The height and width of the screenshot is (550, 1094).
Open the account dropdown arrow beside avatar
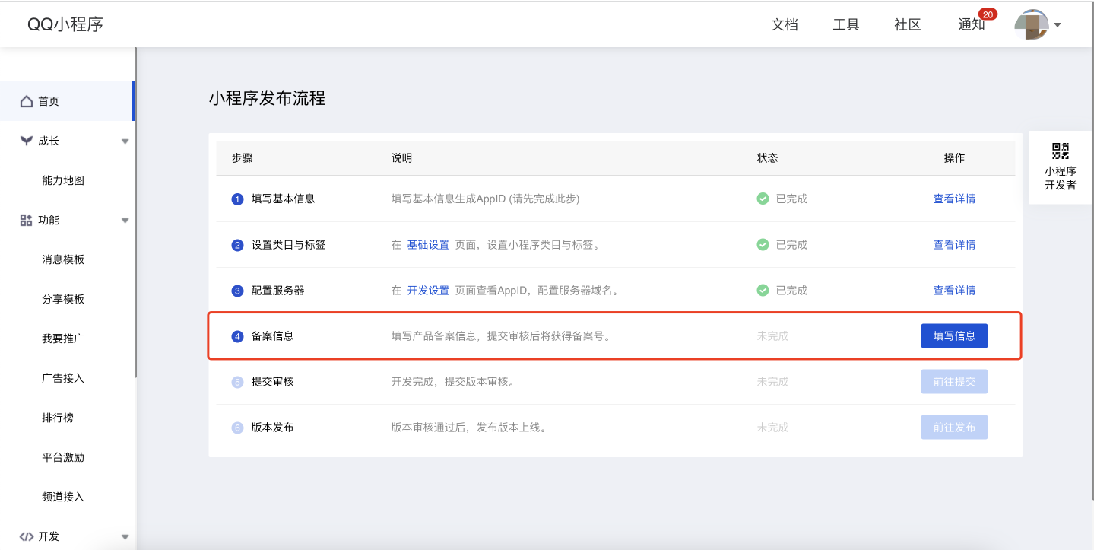(1058, 24)
